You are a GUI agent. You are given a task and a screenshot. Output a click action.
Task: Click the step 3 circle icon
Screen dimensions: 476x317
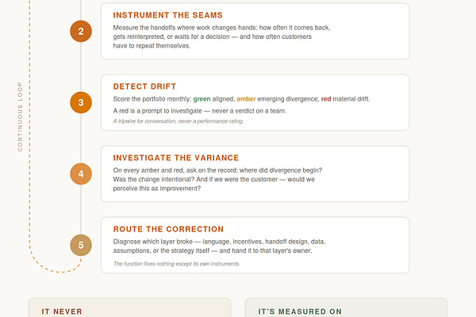pos(81,102)
